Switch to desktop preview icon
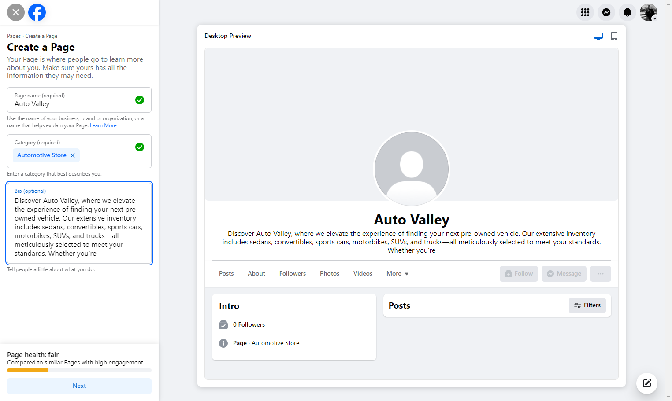This screenshot has height=401, width=672. [x=598, y=36]
